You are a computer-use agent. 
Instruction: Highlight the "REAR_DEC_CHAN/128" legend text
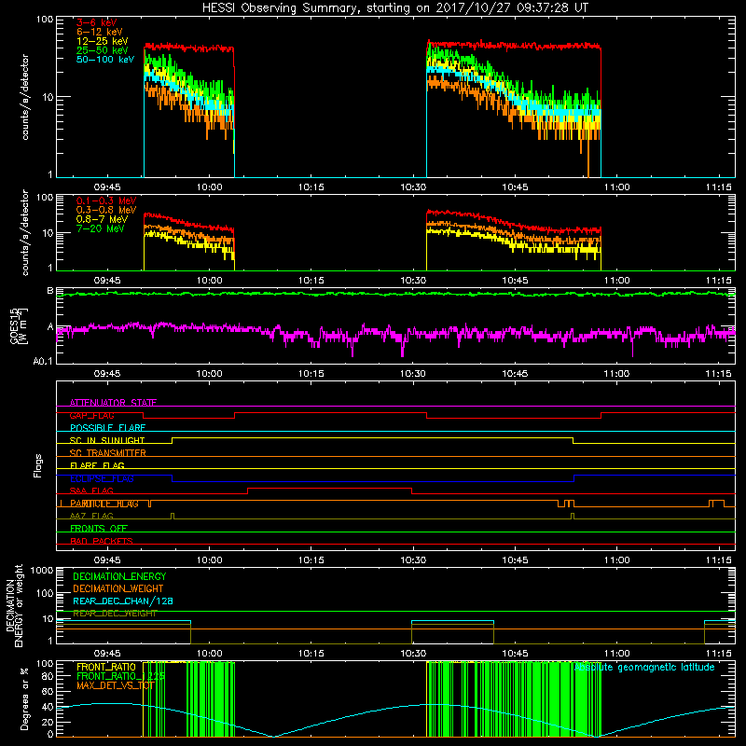click(123, 601)
